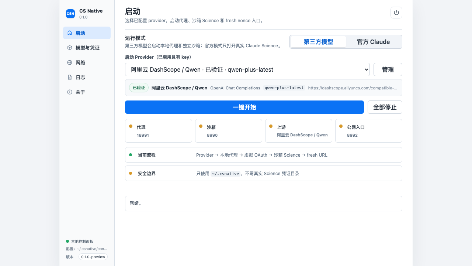Click the 沙箱 port 8990 card
Image resolution: width=472 pixels, height=266 pixels.
click(229, 131)
